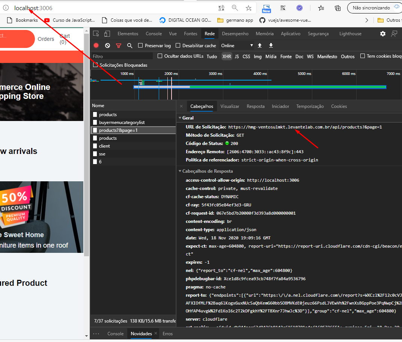Viewport: 402px width, 342px height.
Task: Stop network recording with the red button
Action: click(x=96, y=45)
